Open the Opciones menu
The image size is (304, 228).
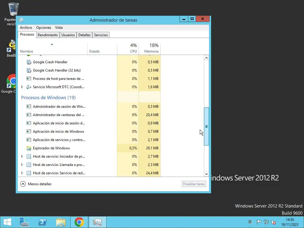44,28
